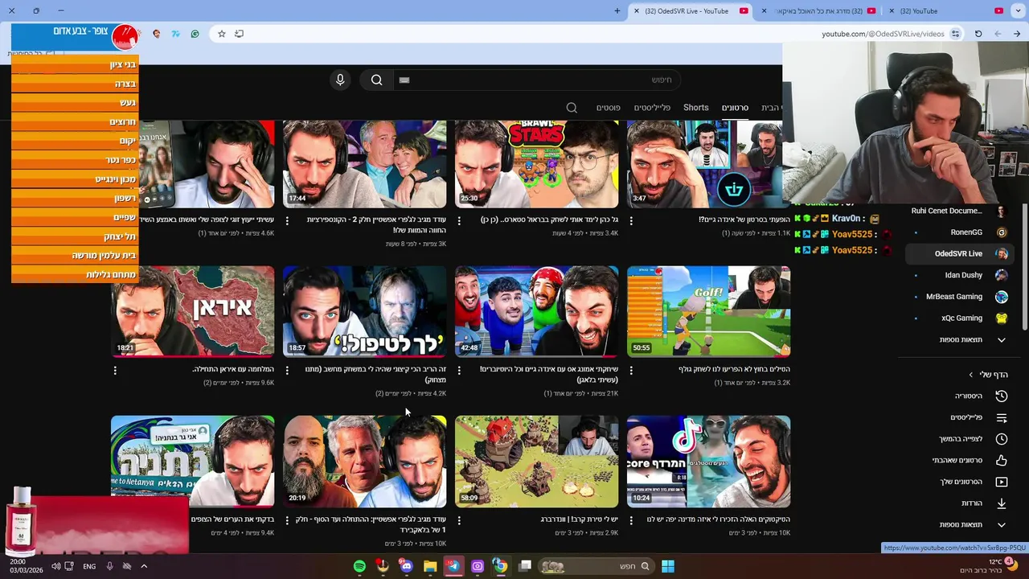This screenshot has width=1029, height=579.
Task: Reload the page with refresh icon
Action: (x=978, y=34)
